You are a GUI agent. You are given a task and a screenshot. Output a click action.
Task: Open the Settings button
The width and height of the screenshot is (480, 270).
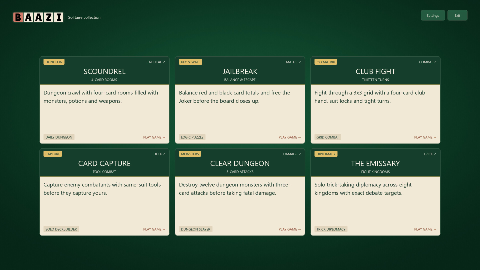(x=433, y=15)
